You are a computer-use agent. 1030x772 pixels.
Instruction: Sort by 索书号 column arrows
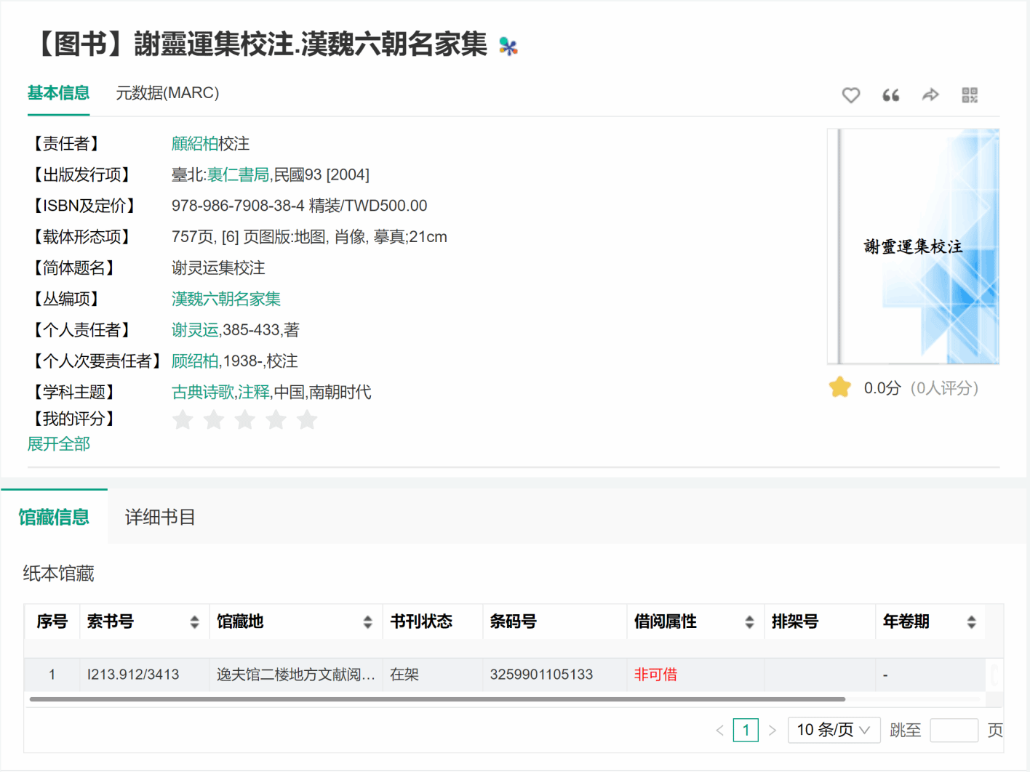pyautogui.click(x=194, y=622)
